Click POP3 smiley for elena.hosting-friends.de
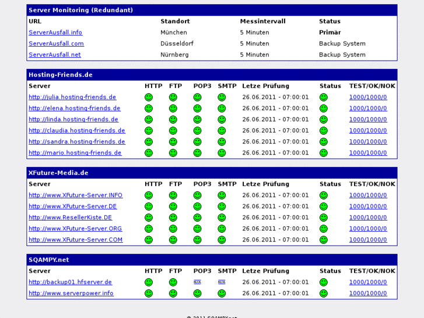 tap(197, 109)
